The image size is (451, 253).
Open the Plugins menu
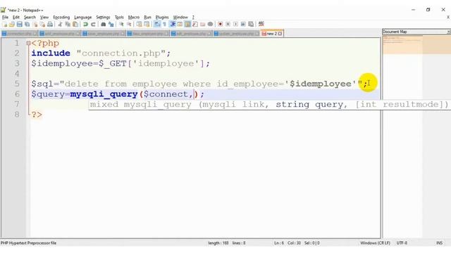click(x=162, y=17)
